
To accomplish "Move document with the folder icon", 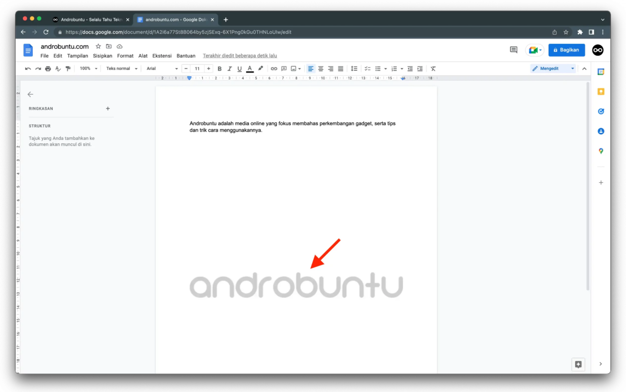I will pos(109,46).
